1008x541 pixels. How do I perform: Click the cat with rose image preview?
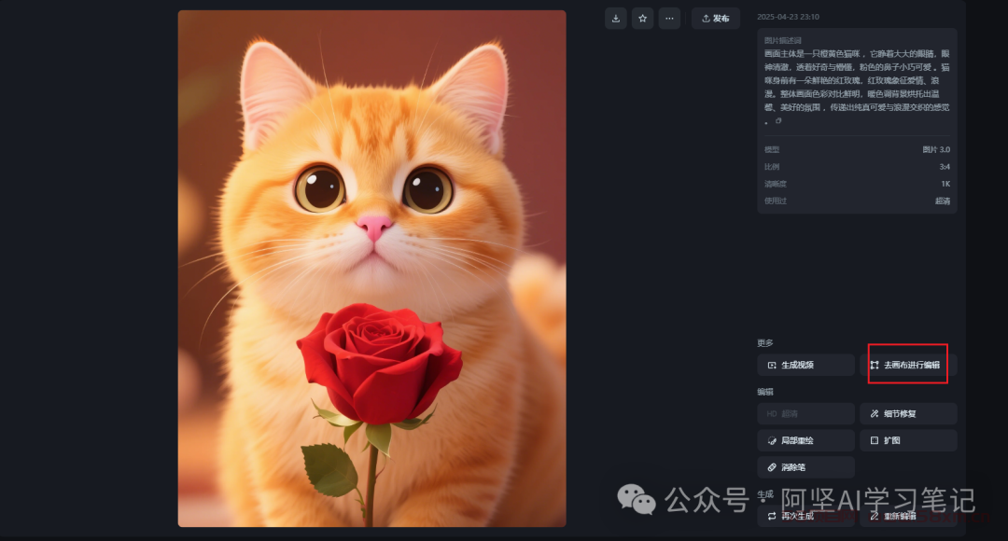[x=372, y=269]
